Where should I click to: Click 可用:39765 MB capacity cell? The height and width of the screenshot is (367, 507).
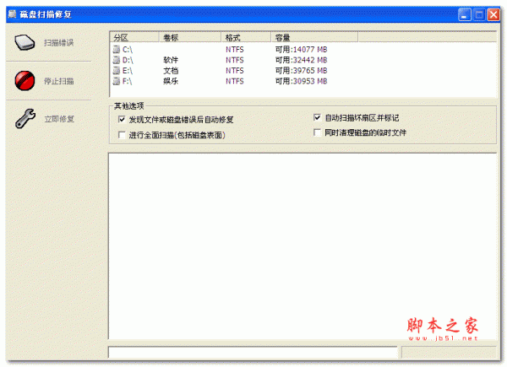301,70
